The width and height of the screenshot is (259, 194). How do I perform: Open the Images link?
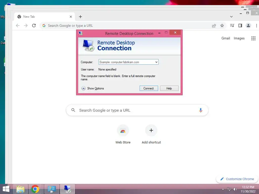click(239, 38)
